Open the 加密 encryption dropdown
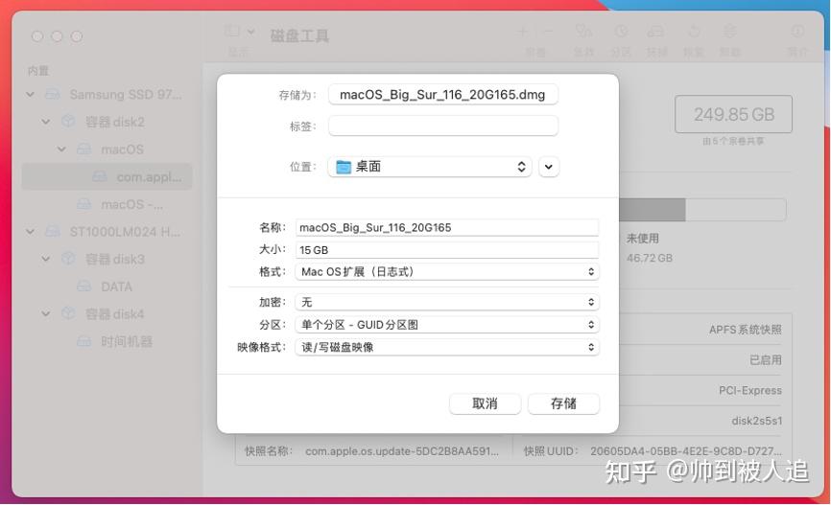Viewport: 831px width, 505px height. click(447, 302)
